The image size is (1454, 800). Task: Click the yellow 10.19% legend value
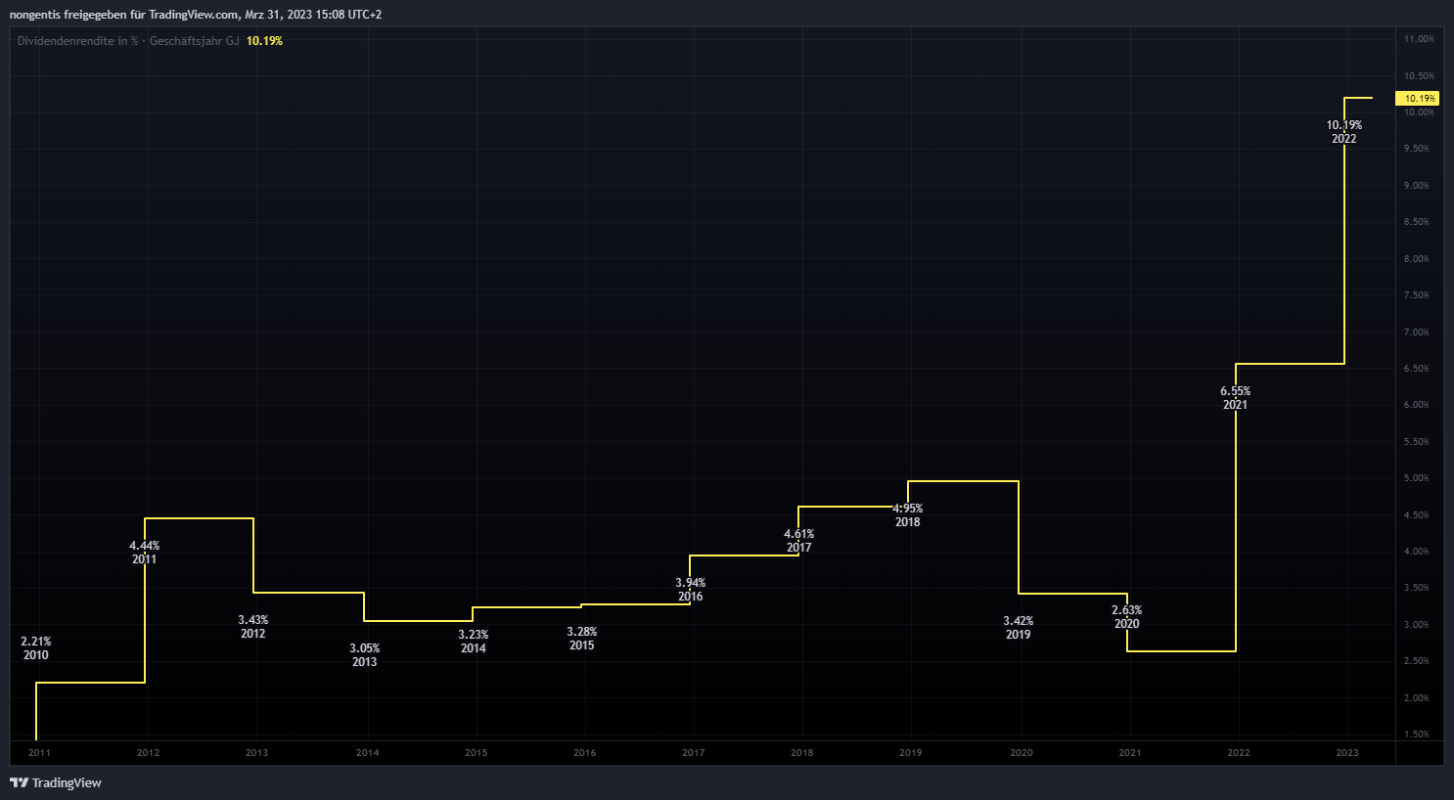(264, 41)
